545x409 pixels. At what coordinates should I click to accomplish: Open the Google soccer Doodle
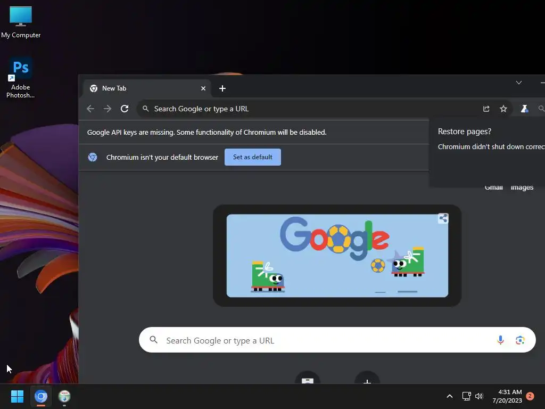click(x=337, y=256)
